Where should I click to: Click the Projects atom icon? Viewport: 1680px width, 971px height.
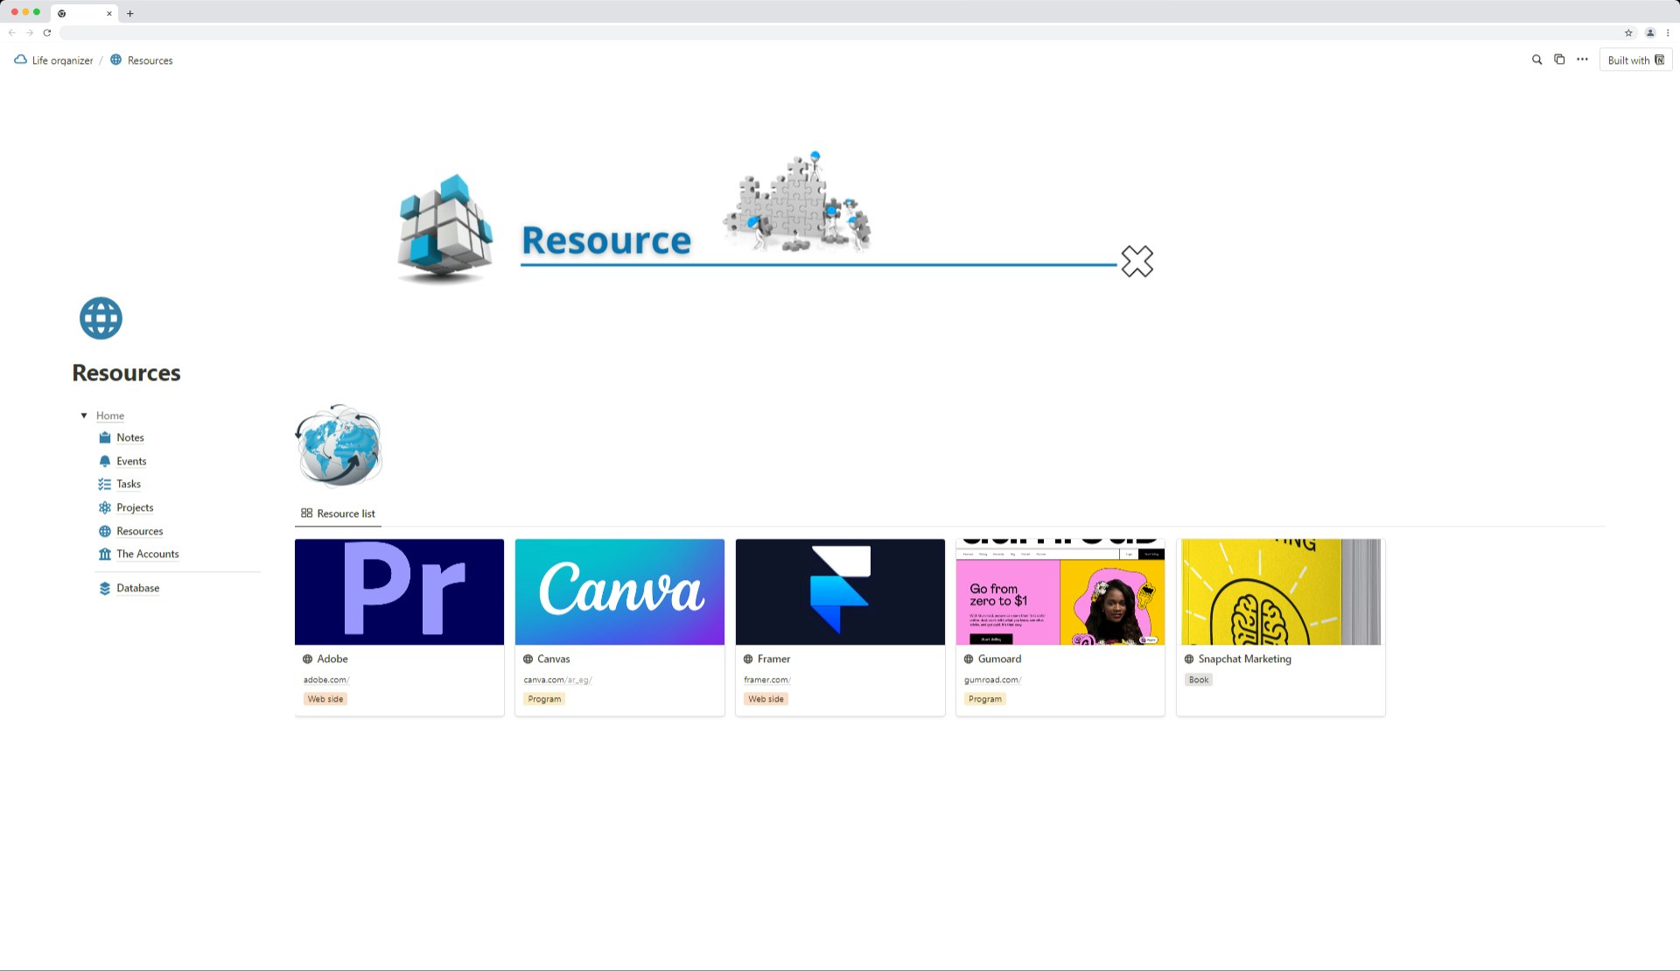105,507
